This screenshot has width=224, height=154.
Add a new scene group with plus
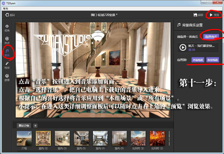click(x=36, y=126)
